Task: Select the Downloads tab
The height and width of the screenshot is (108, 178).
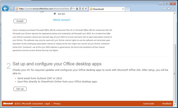Action: pos(107,9)
